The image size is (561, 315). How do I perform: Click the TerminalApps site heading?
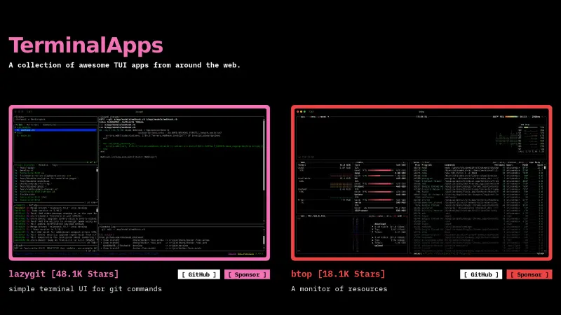(86, 45)
